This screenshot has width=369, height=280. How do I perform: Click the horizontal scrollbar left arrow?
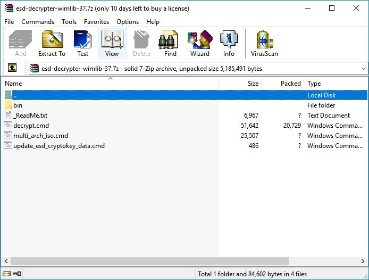6,261
